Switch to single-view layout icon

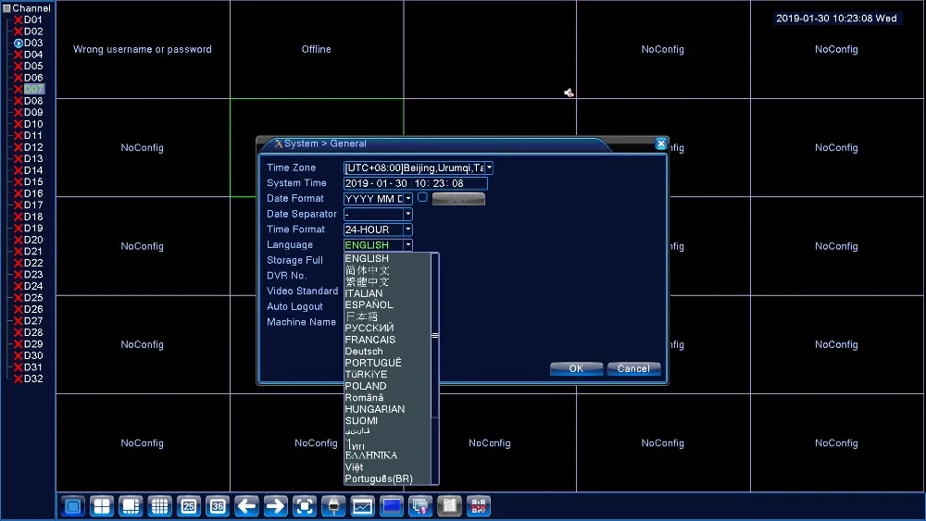pos(73,506)
